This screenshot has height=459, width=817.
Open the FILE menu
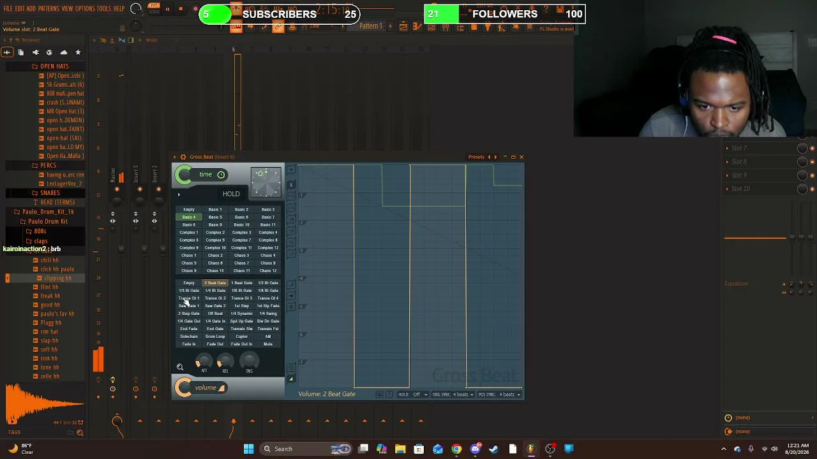pos(8,9)
